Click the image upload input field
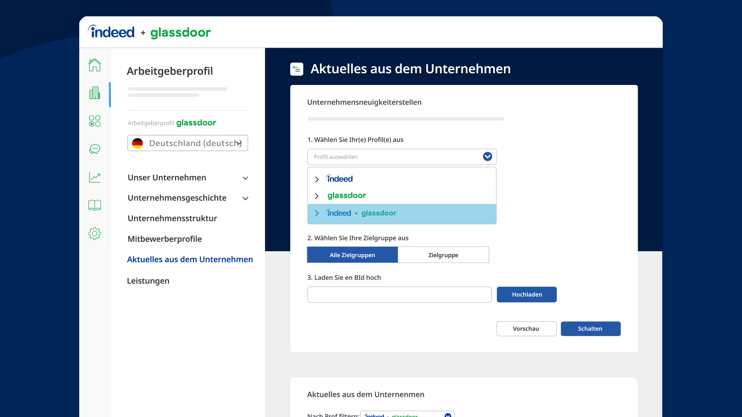 [400, 295]
